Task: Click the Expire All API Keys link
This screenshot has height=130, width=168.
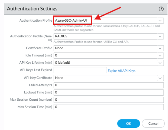Action: point(121,71)
